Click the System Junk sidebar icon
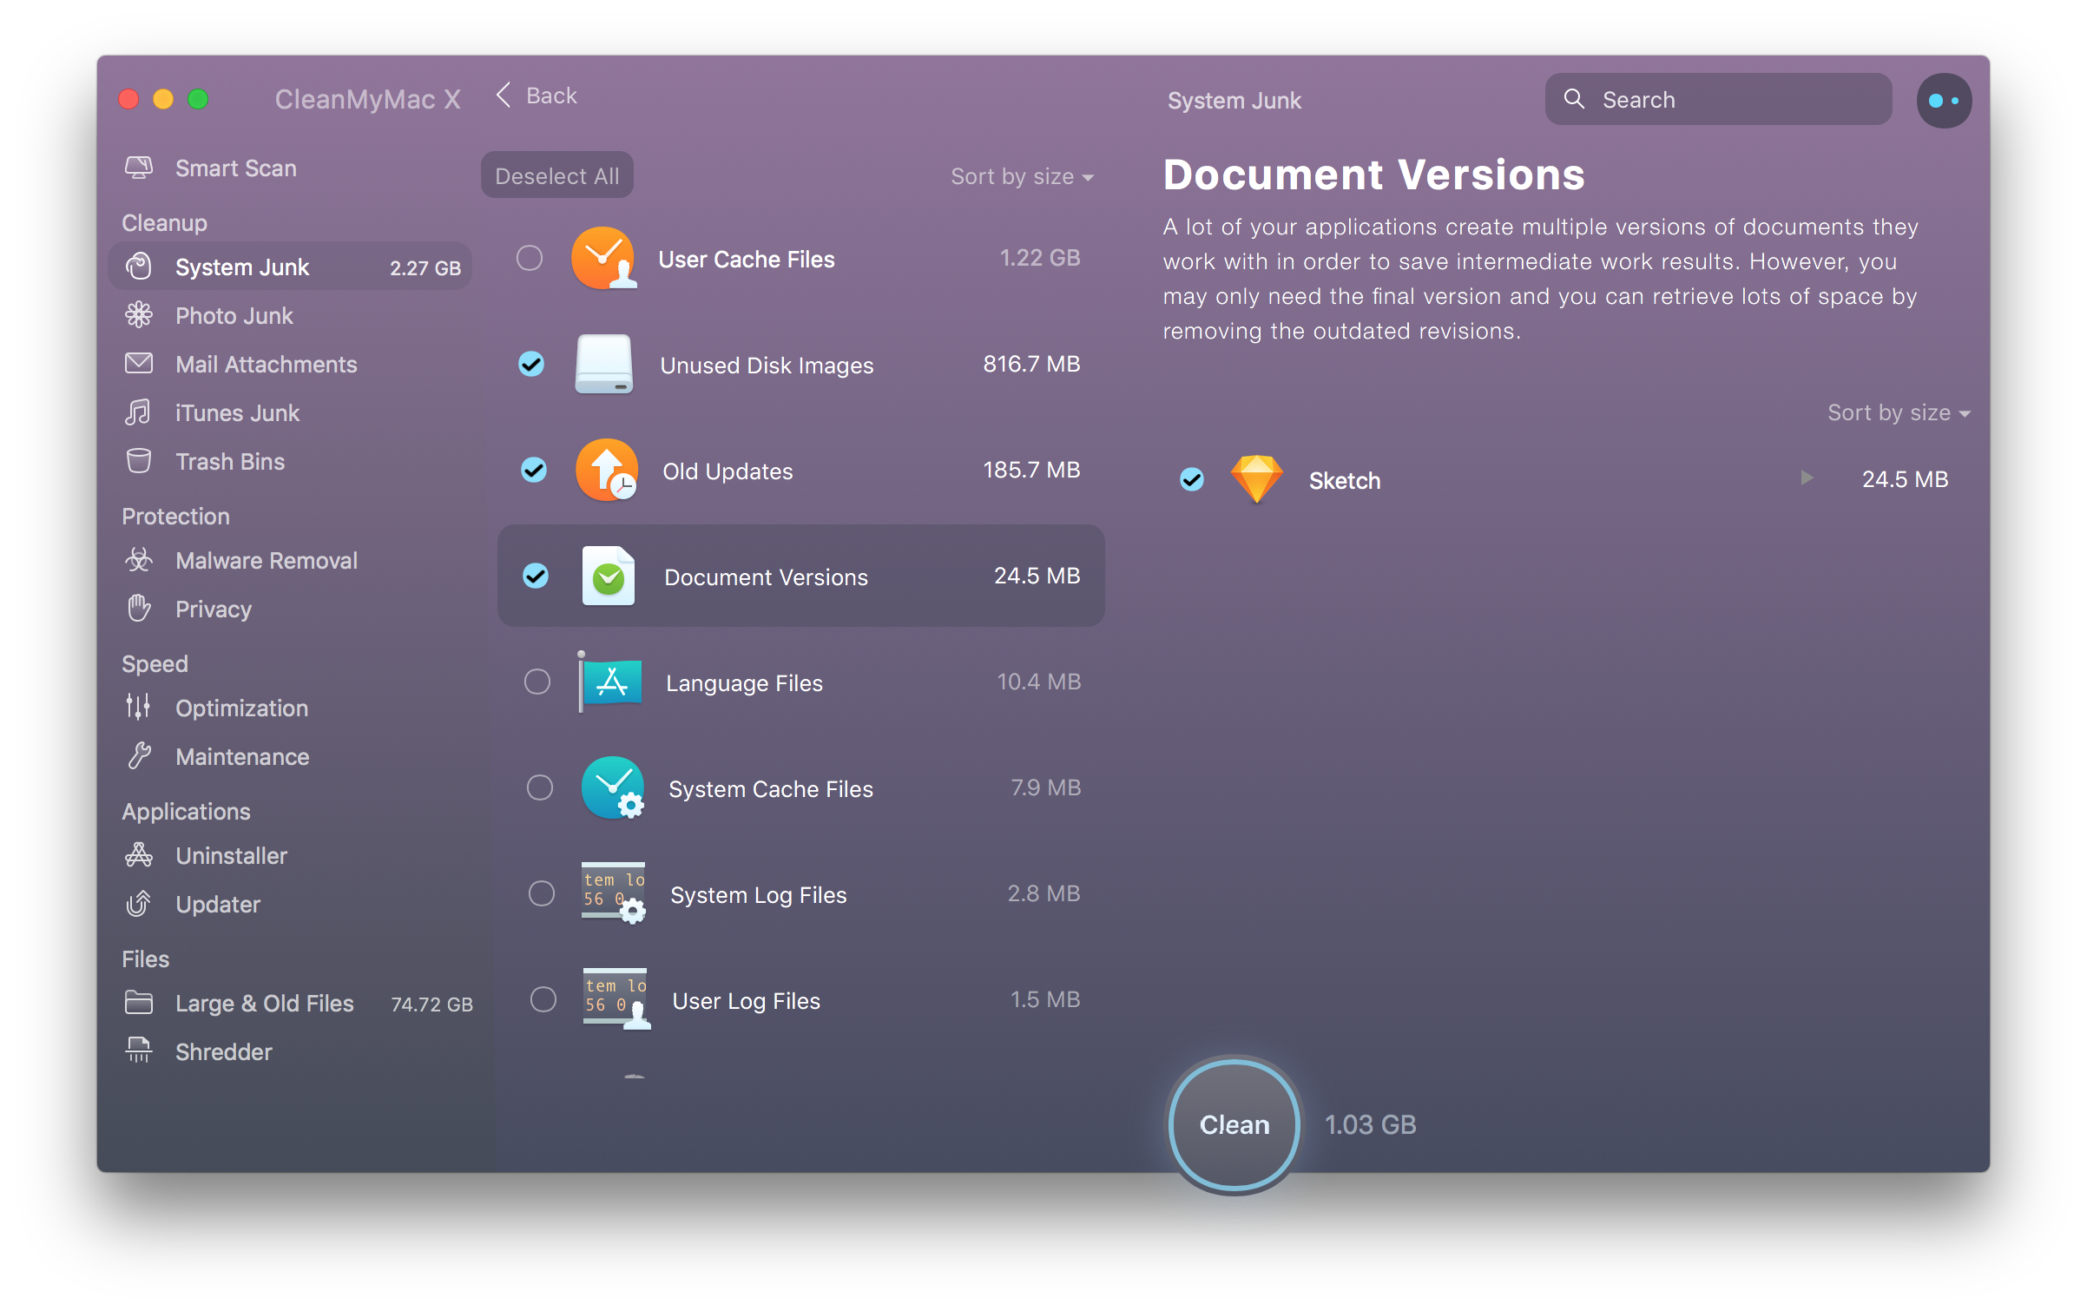The image size is (2087, 1311). tap(139, 267)
